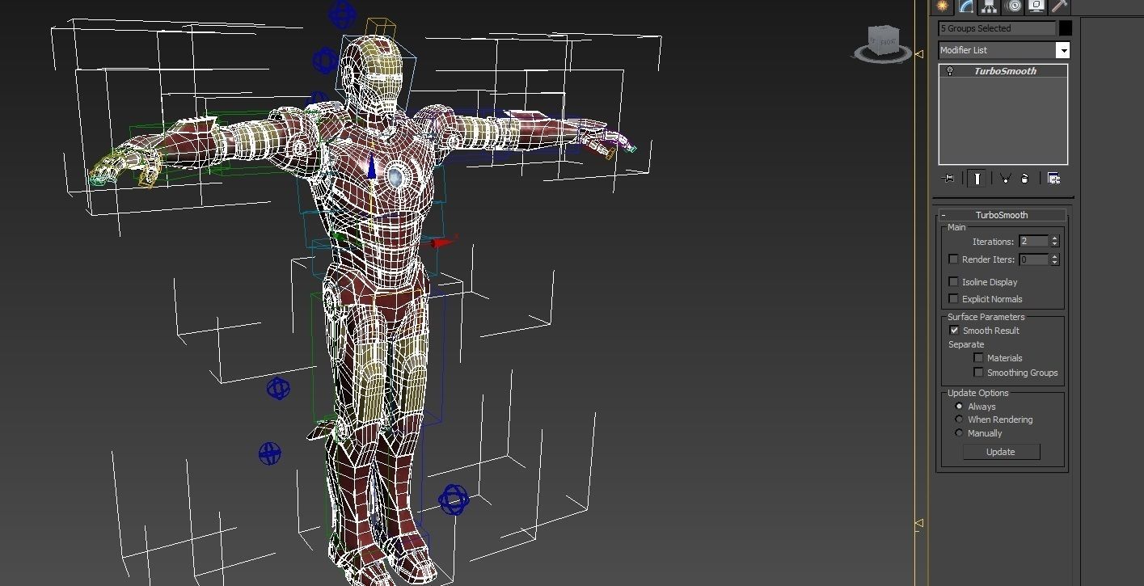Screen dimensions: 1144x586
Task: Enable the Render Iters checkbox
Action: coord(953,259)
